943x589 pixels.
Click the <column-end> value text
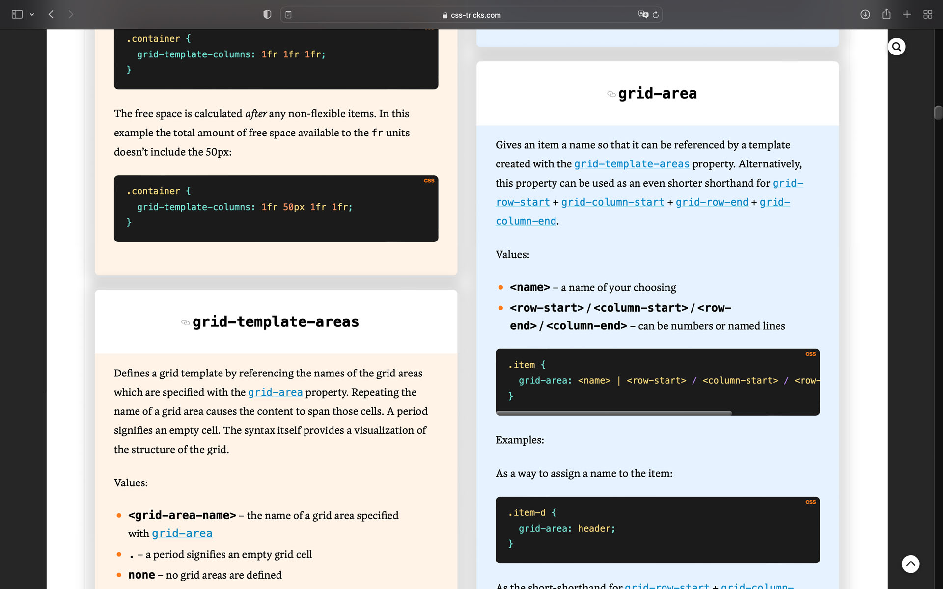point(586,326)
